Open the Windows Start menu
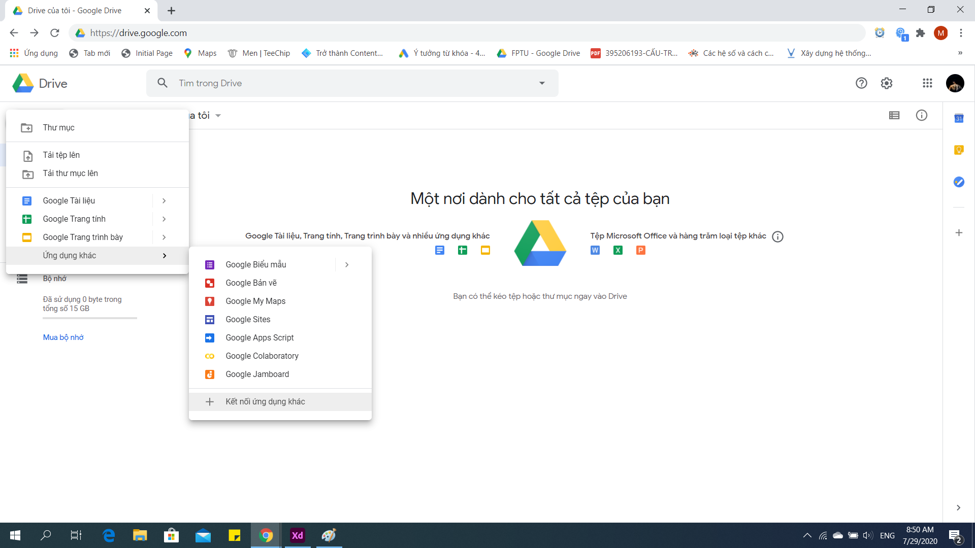This screenshot has height=548, width=975. pos(15,535)
